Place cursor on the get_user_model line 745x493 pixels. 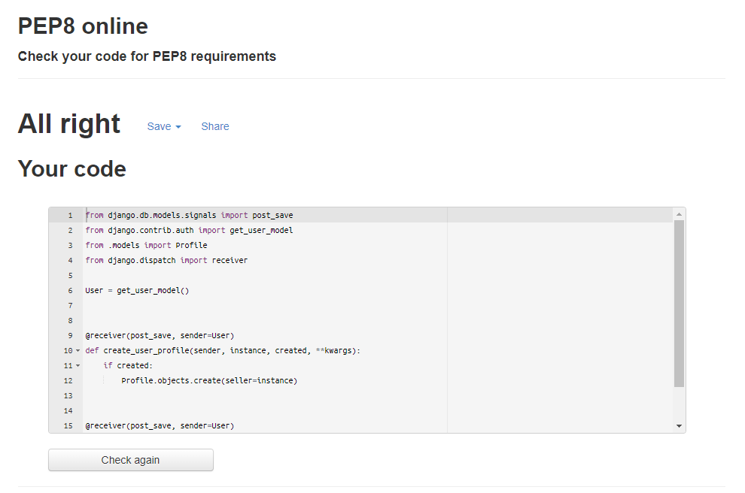coord(188,230)
